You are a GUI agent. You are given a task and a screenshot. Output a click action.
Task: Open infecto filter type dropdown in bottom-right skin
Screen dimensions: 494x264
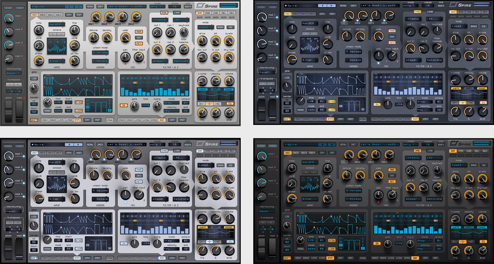(x=413, y=158)
